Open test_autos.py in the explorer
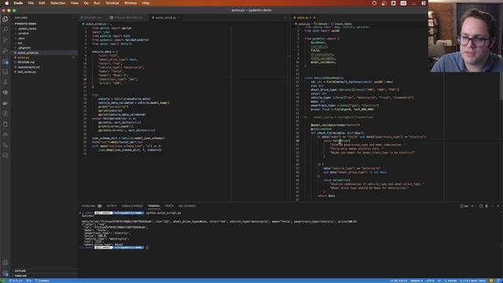 point(27,72)
